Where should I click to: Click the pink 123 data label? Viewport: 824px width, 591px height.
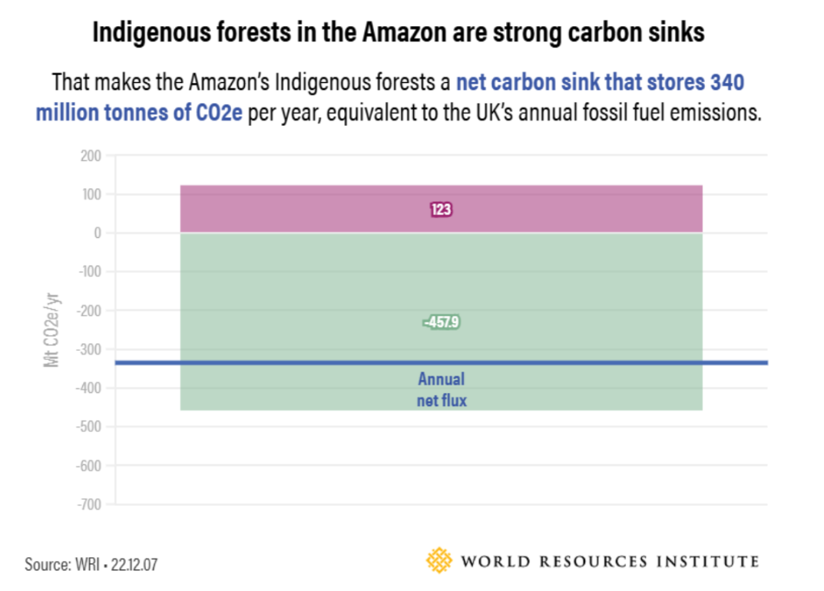tap(441, 209)
